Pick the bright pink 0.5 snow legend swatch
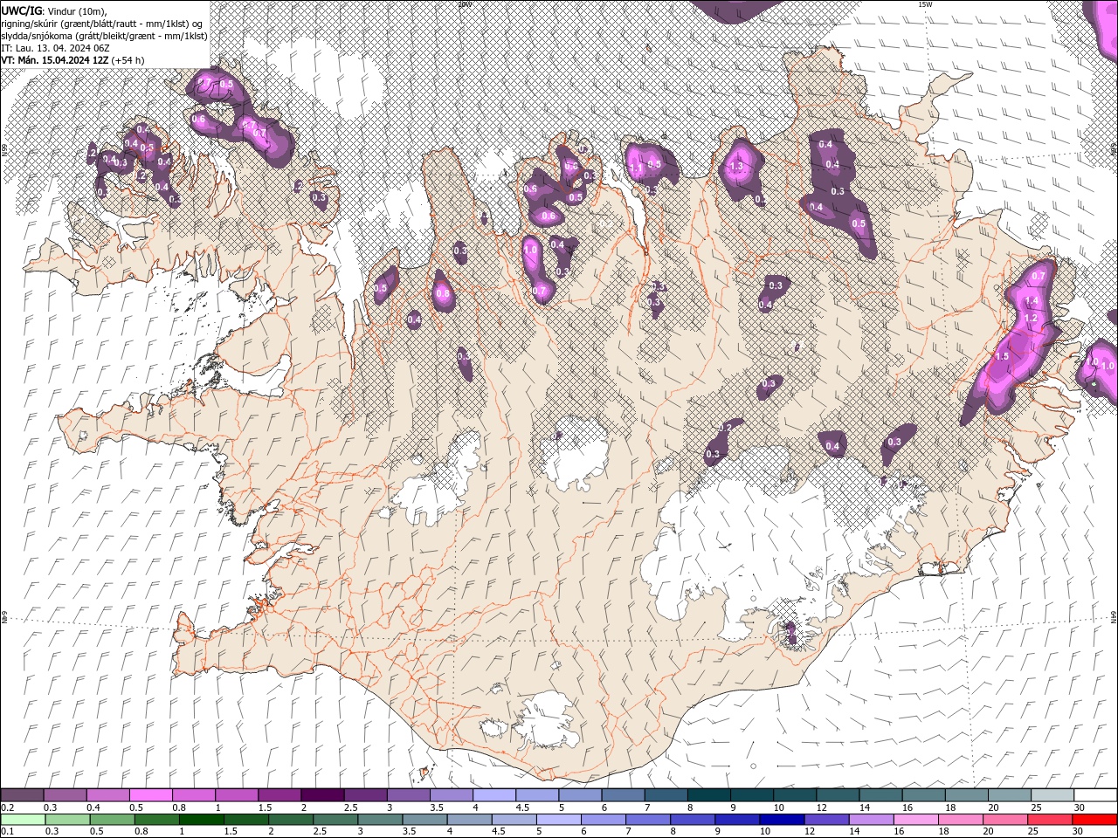 (150, 795)
